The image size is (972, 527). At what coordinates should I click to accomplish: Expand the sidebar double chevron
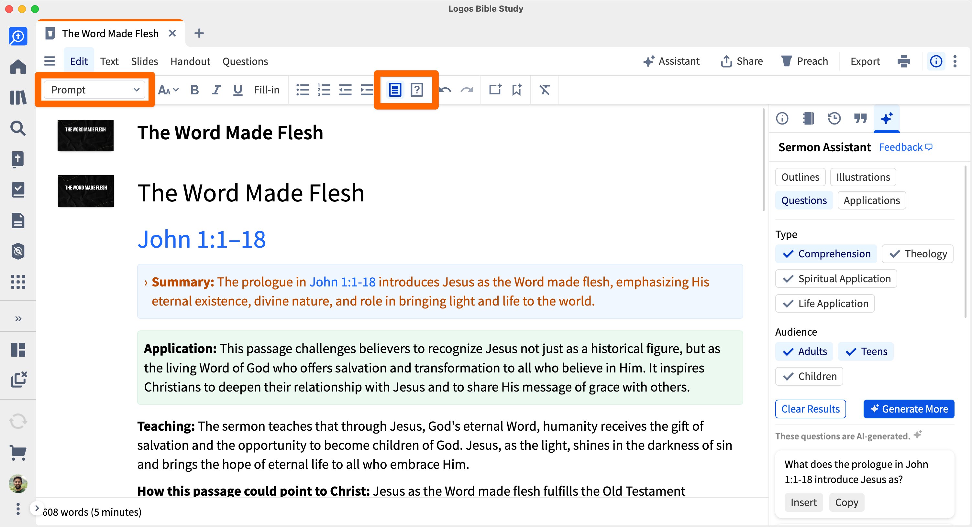tap(18, 318)
